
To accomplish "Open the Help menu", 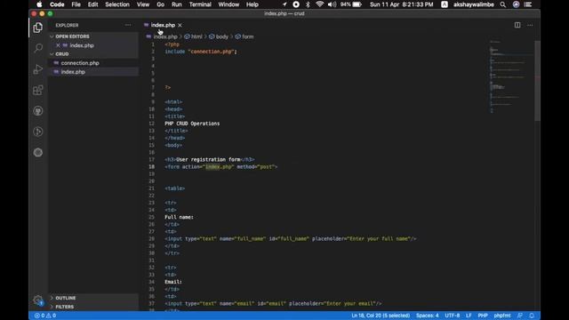I will pyautogui.click(x=252, y=4).
